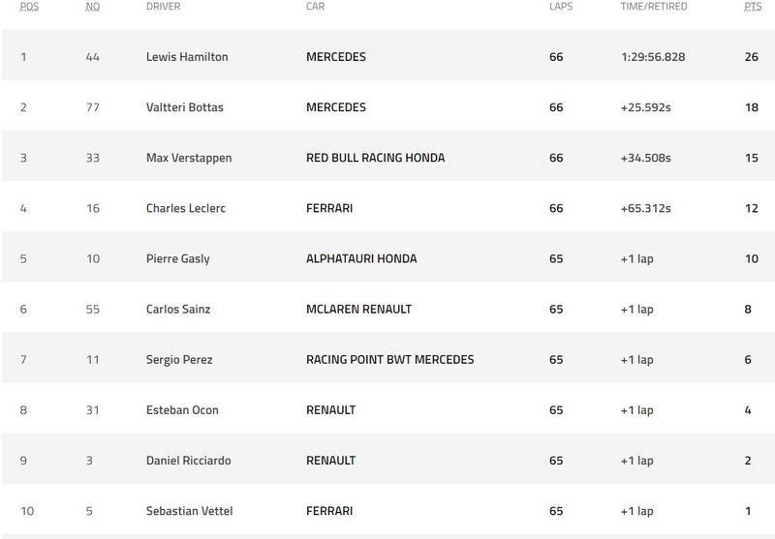Select Daniel Ricciardo's name
This screenshot has height=539, width=775.
pyautogui.click(x=186, y=461)
